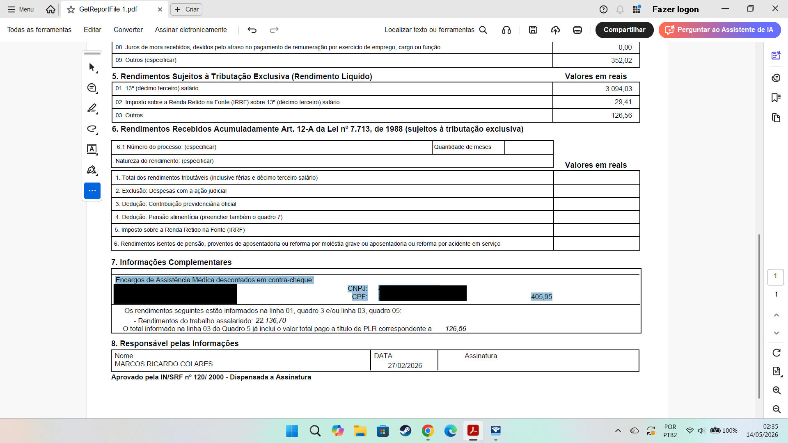The image size is (788, 443).
Task: Select the add comment tool
Action: click(x=92, y=88)
